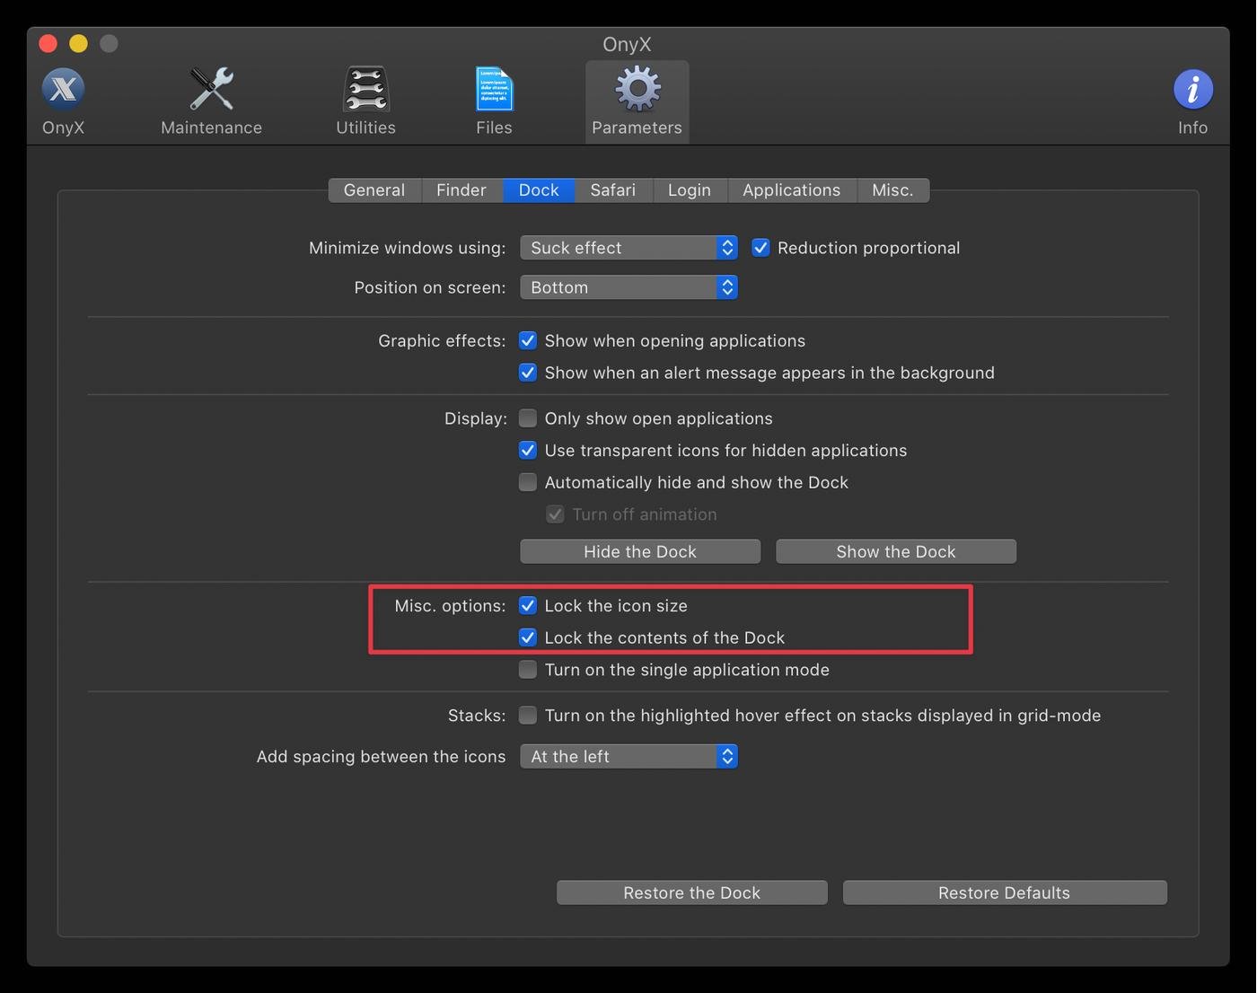Open the Suck effect minimize dropdown
The width and height of the screenshot is (1257, 993).
tap(628, 248)
